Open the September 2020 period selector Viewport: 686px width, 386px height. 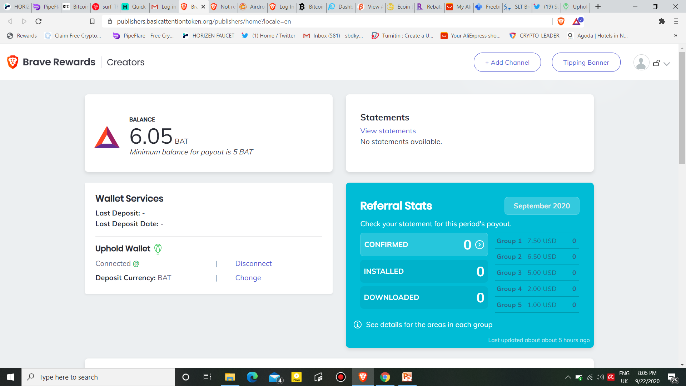click(x=542, y=206)
